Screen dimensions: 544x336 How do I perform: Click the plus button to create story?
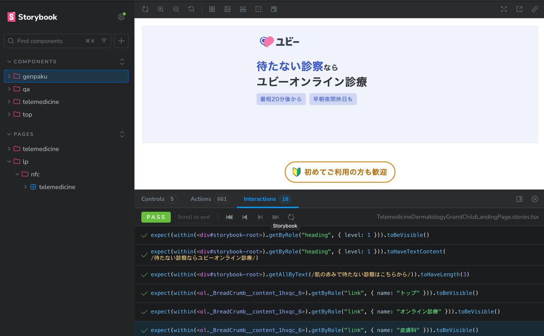121,41
